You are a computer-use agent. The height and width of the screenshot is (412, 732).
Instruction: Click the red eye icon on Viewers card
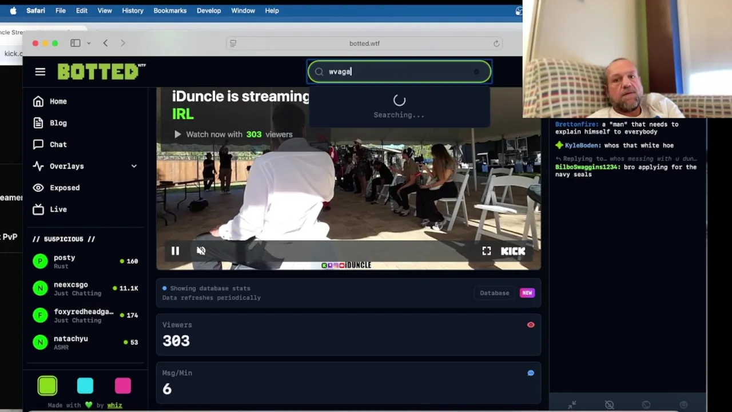pos(531,325)
